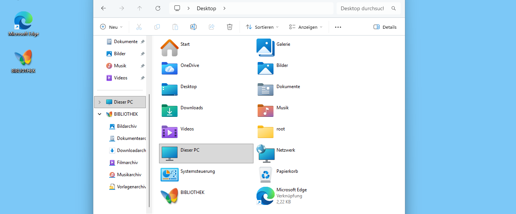Image resolution: width=516 pixels, height=214 pixels.
Task: Click the three-dot more options button
Action: click(x=338, y=27)
